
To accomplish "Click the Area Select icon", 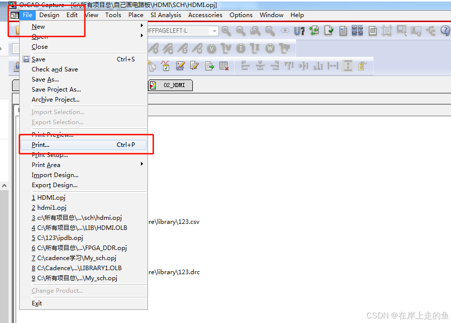I will coord(402,30).
